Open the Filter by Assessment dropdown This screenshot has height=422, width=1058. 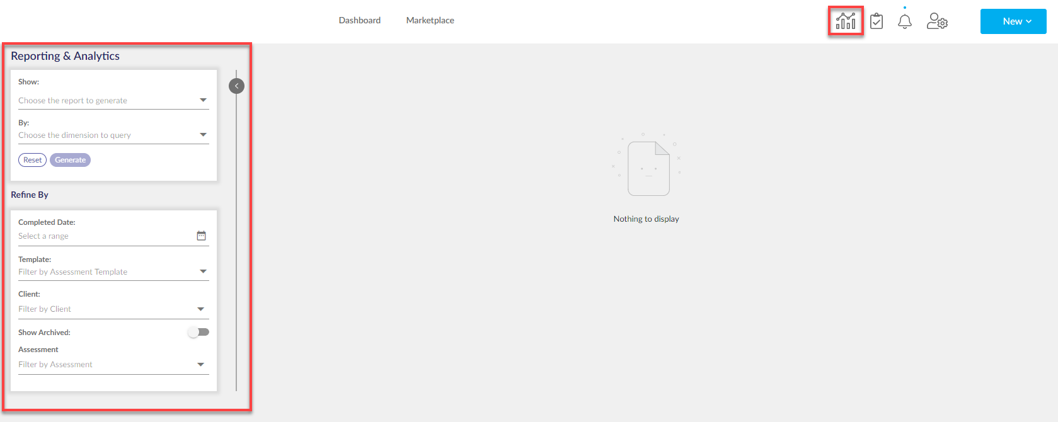point(113,365)
